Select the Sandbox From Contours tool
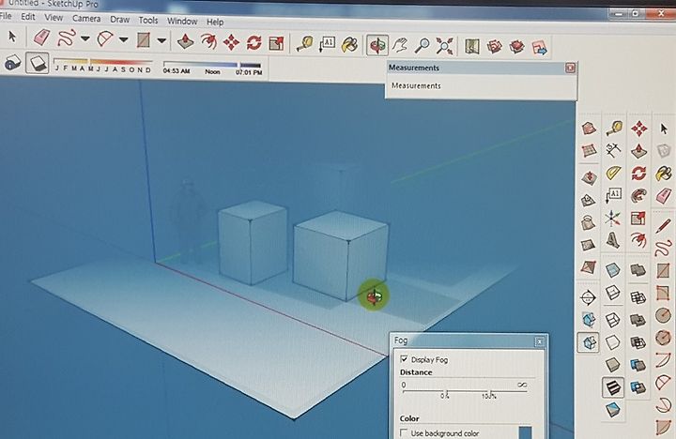676x439 pixels. tap(589, 128)
